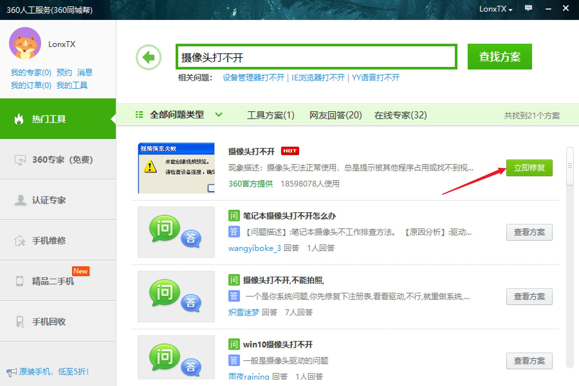This screenshot has width=579, height=386.
Task: Minimize the 360人工服务 window
Action: point(548,9)
